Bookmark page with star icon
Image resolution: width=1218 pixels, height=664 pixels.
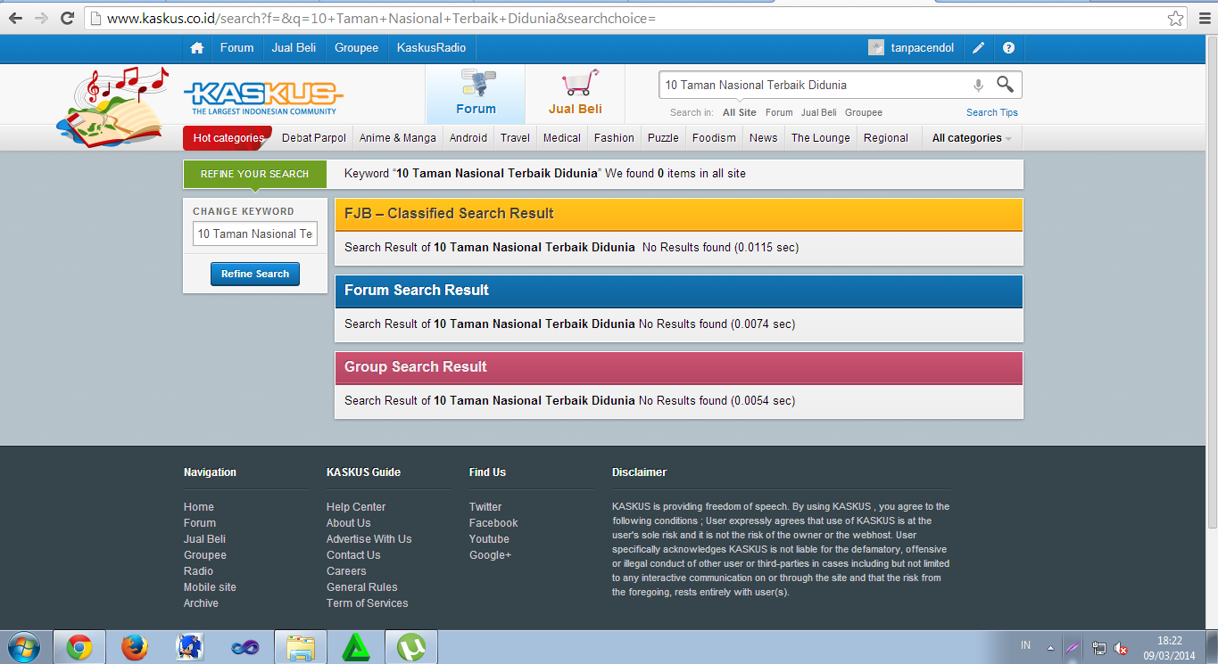point(1176,18)
